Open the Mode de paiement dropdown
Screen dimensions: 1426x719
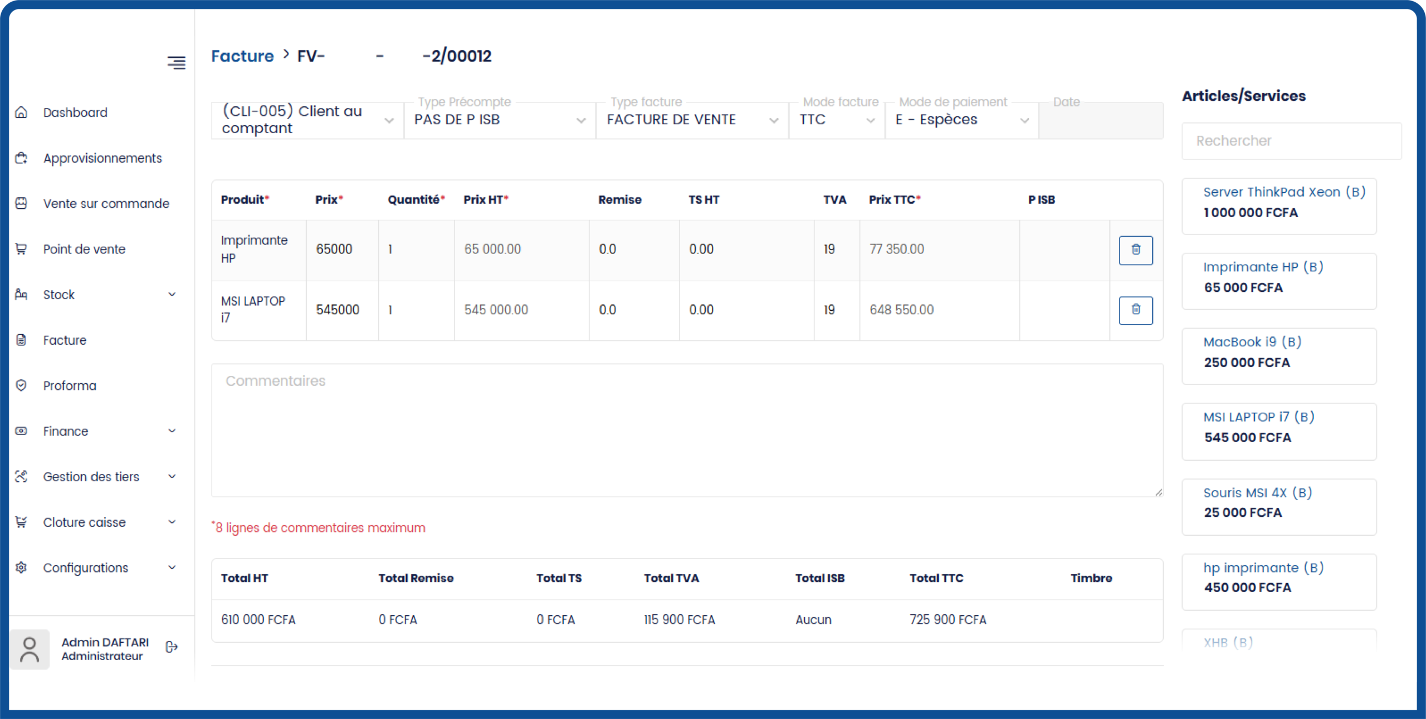961,120
